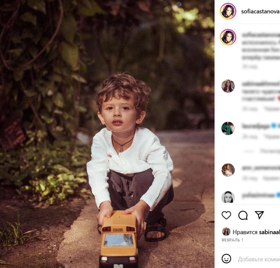Open the third commenter's profile picture
The image size is (280, 268).
pyautogui.click(x=228, y=170)
